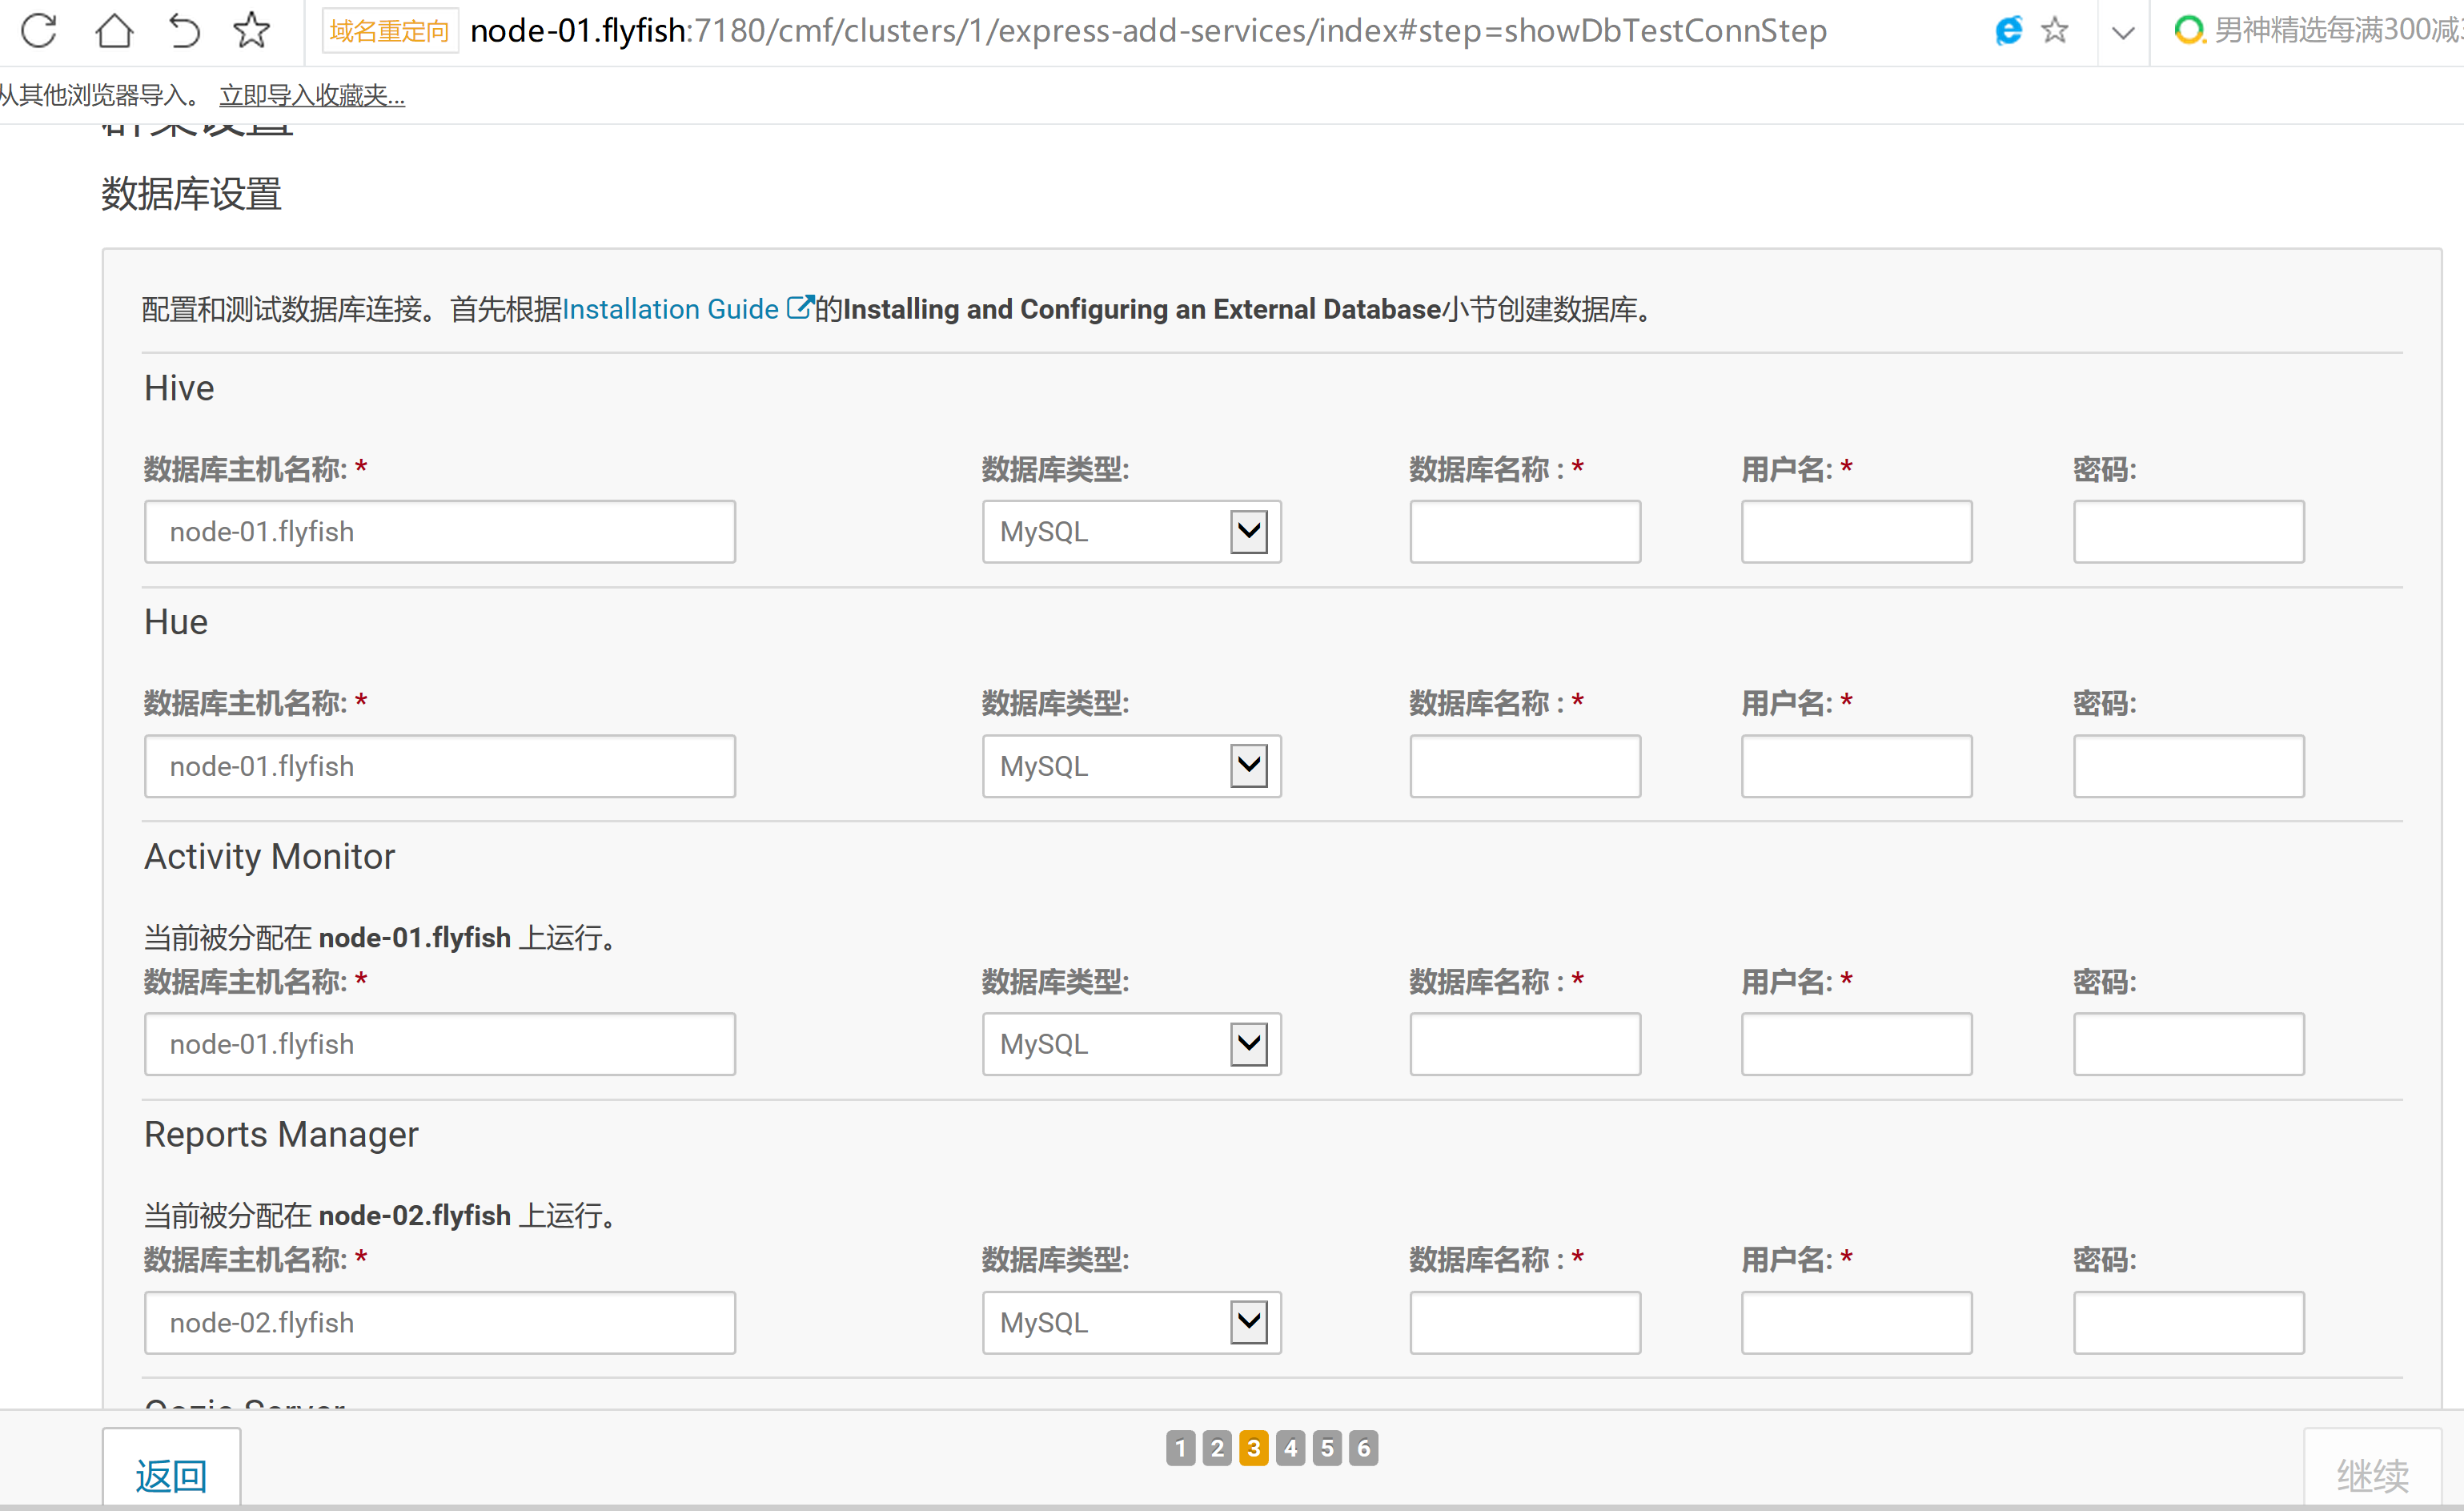This screenshot has height=1511, width=2464.
Task: Click the favorites star icon beside the home icon
Action: (251, 30)
